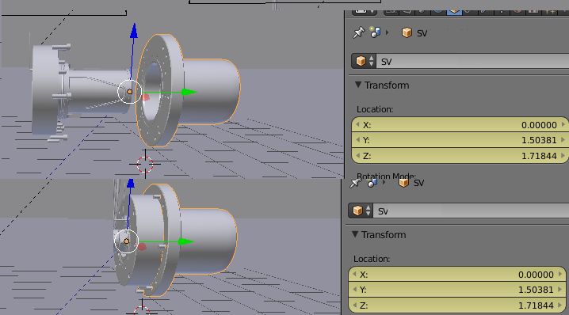569x315 pixels.
Task: Toggle the pin icon in the upper properties panel
Action: click(358, 32)
